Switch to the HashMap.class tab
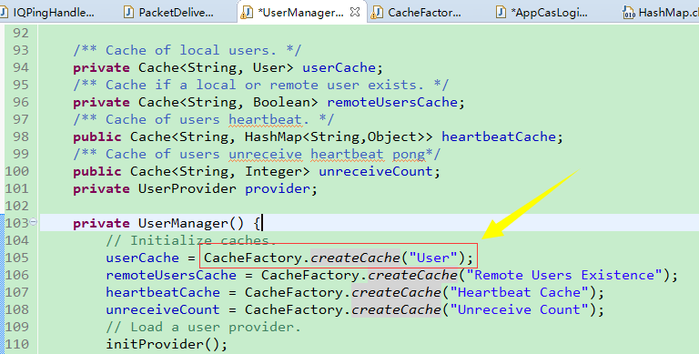This screenshot has width=699, height=354. click(662, 12)
